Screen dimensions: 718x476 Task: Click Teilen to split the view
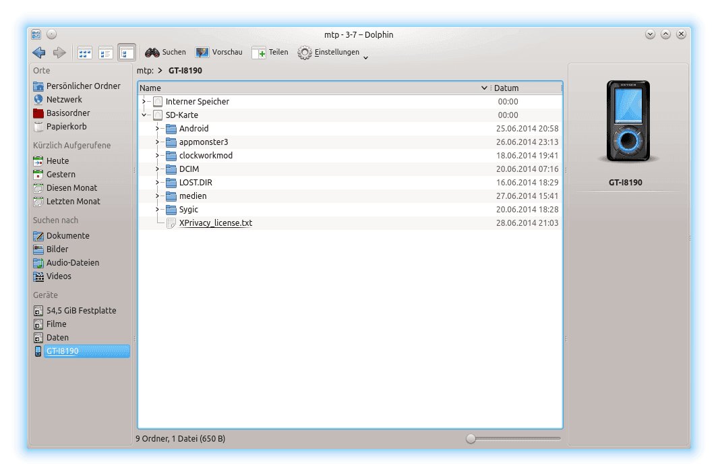coord(270,52)
